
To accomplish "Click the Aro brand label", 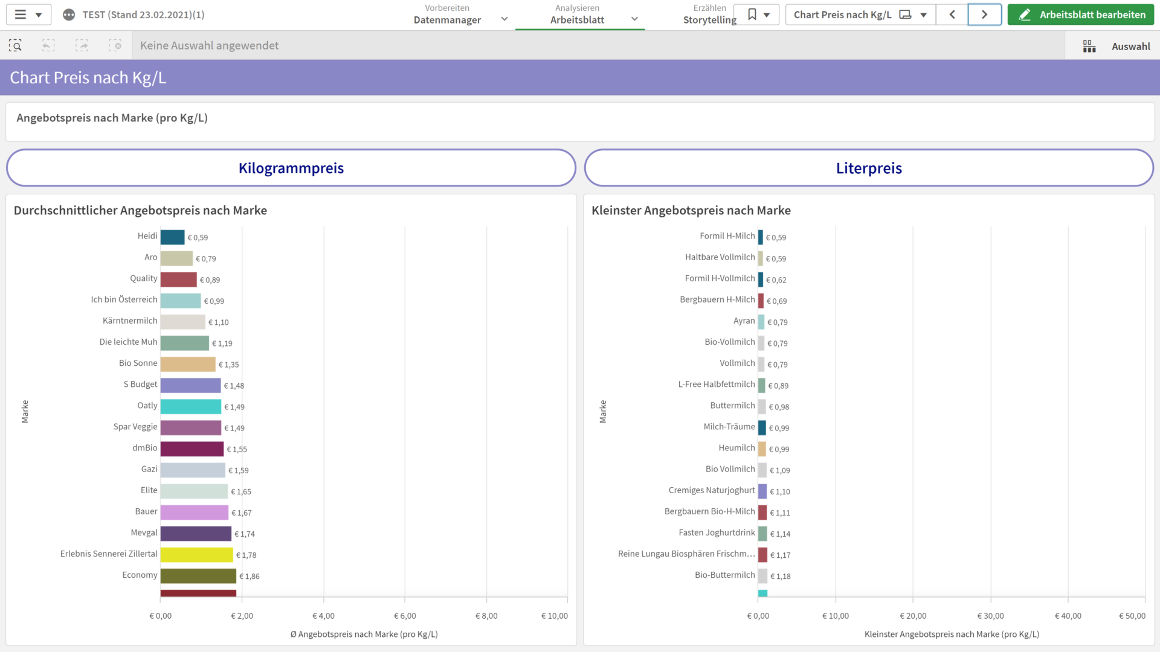I will [151, 257].
